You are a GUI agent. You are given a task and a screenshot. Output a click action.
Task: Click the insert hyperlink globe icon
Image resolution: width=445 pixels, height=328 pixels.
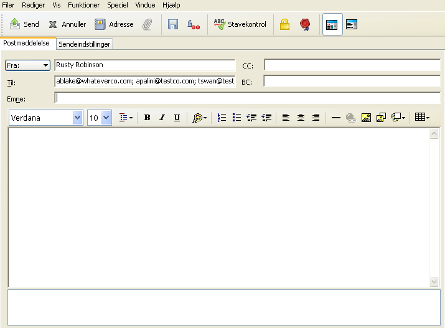tap(351, 118)
